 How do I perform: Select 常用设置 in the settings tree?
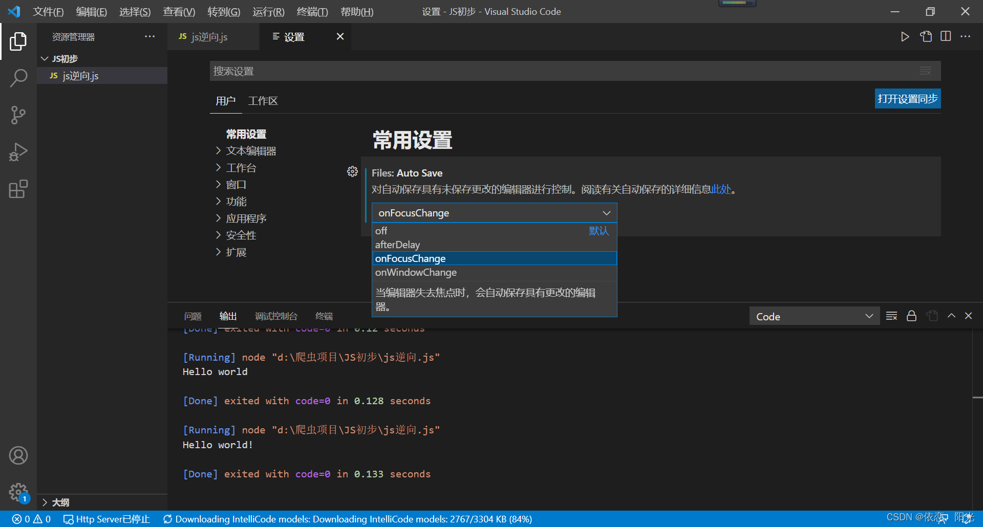click(246, 134)
